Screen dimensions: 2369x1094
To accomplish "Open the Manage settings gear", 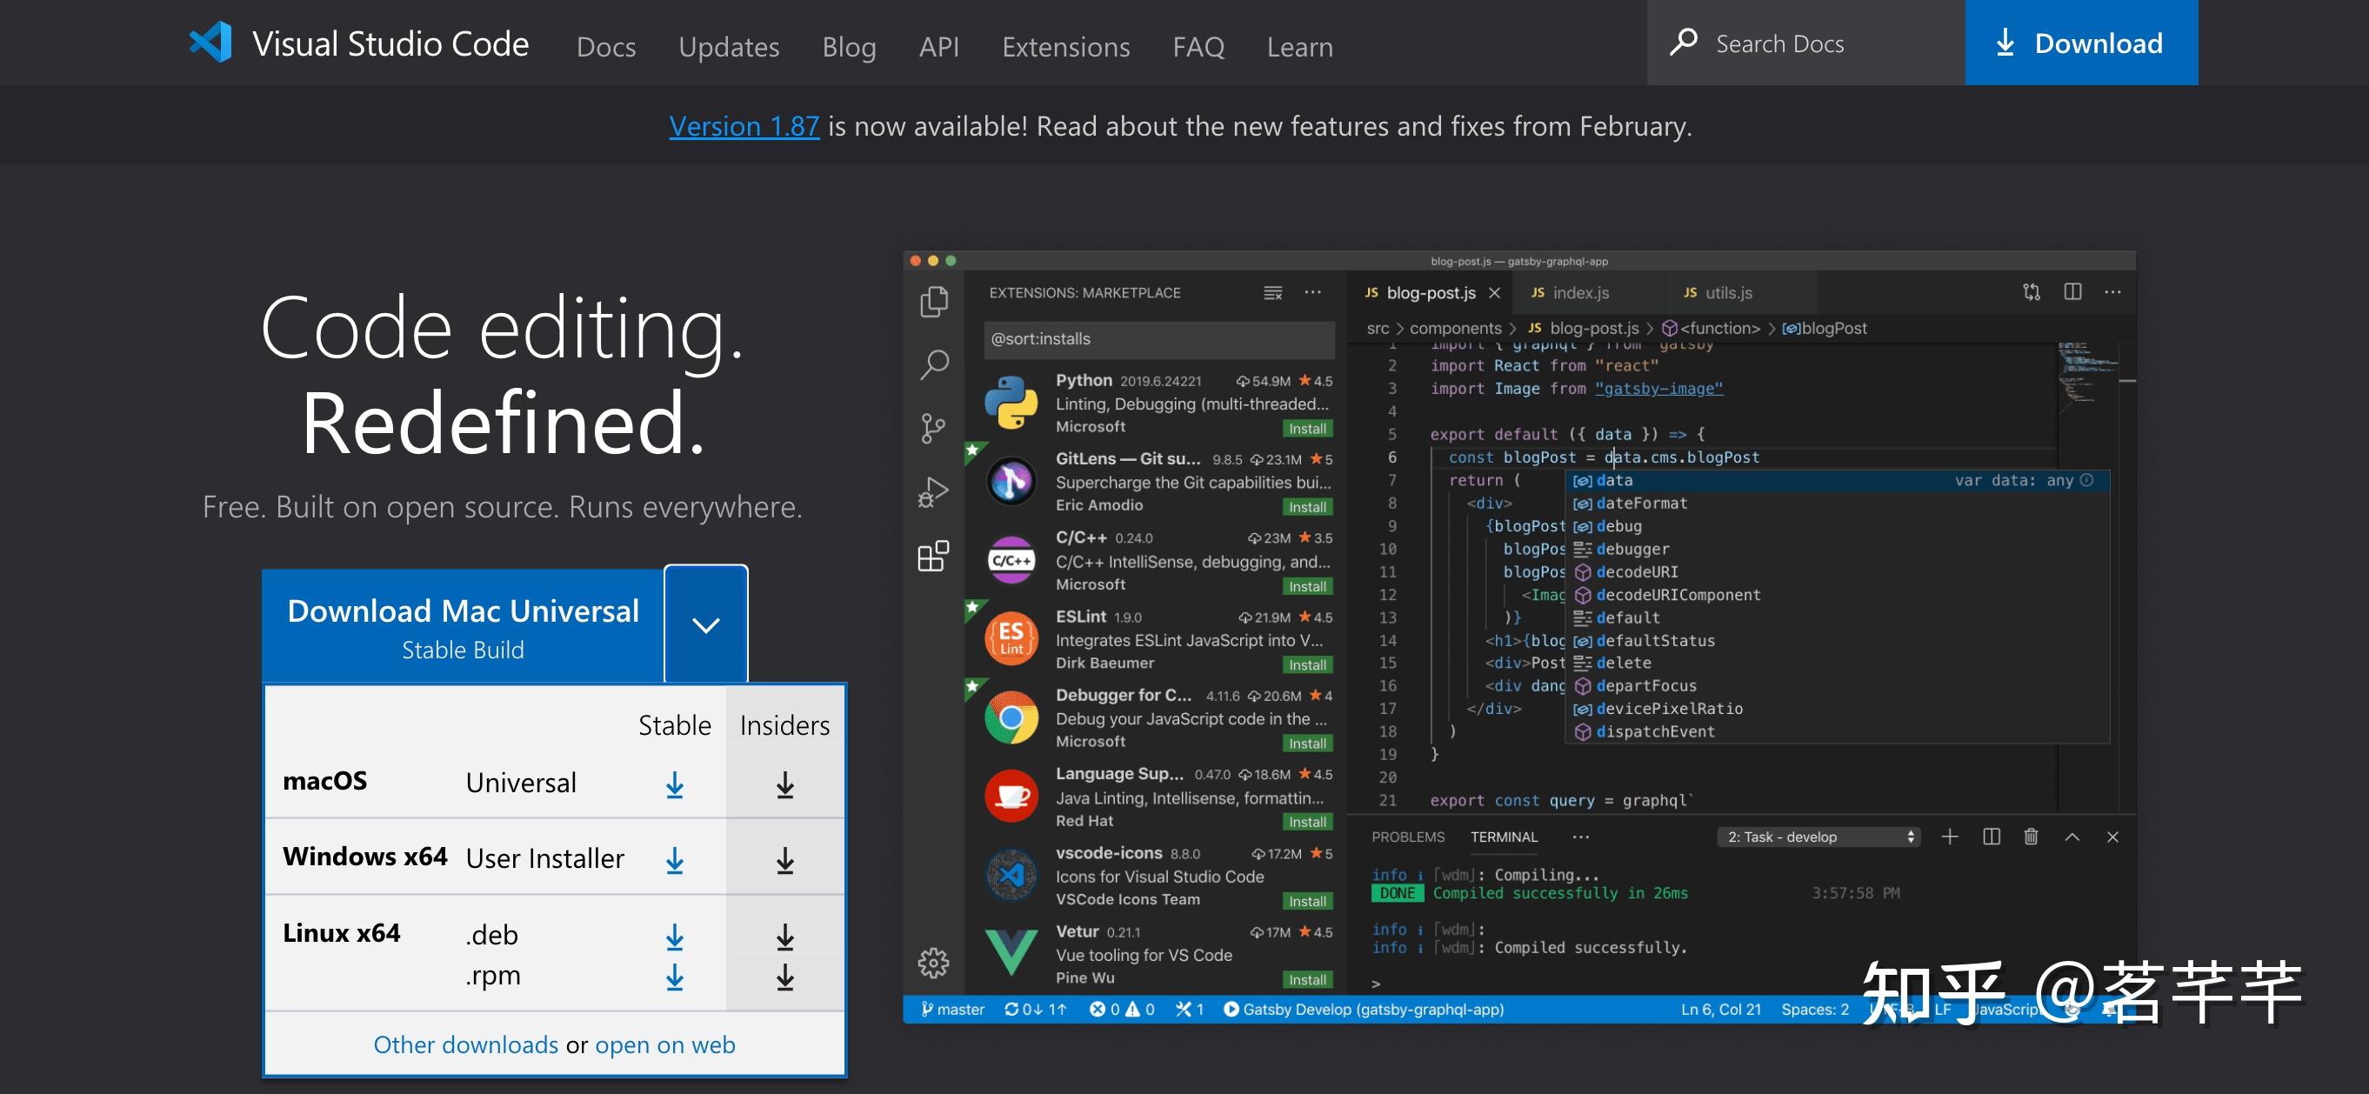I will click(x=933, y=962).
